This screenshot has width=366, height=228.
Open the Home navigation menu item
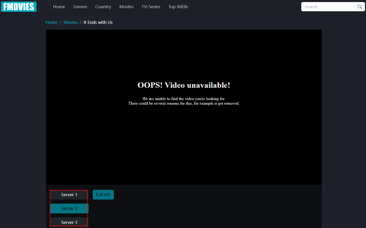[59, 7]
